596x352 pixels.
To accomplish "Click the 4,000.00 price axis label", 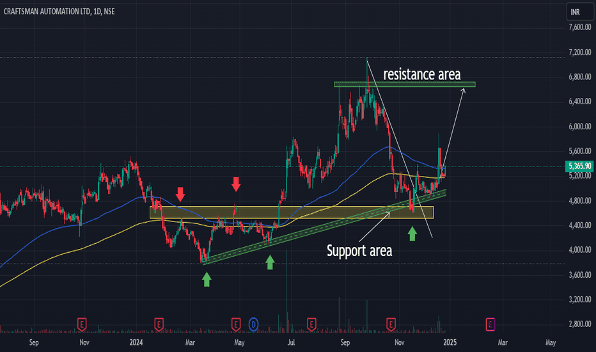I will 579,250.
